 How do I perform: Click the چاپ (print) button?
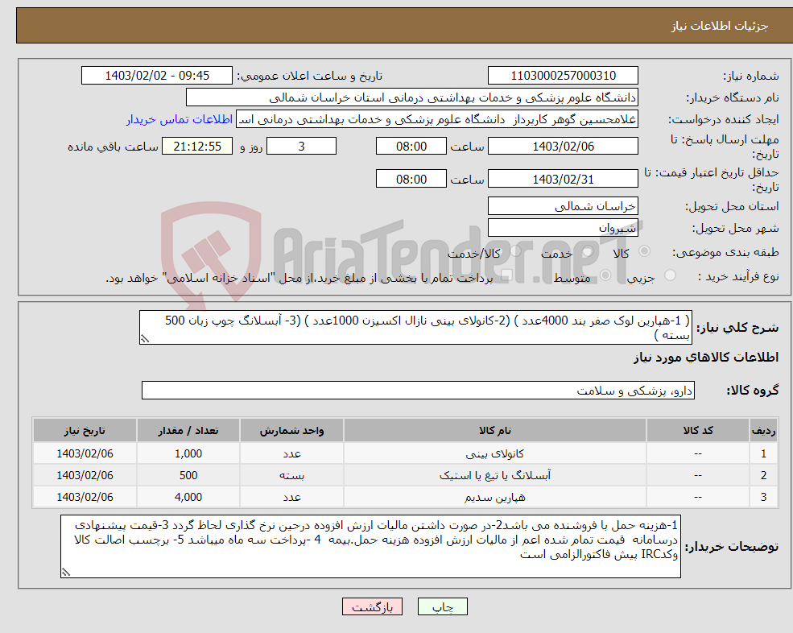(x=443, y=606)
